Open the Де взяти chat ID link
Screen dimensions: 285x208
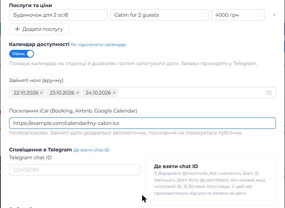[91, 150]
